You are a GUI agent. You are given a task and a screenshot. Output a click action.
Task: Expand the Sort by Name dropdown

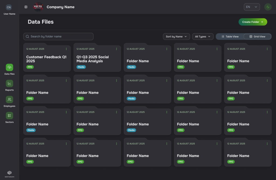[x=176, y=37]
